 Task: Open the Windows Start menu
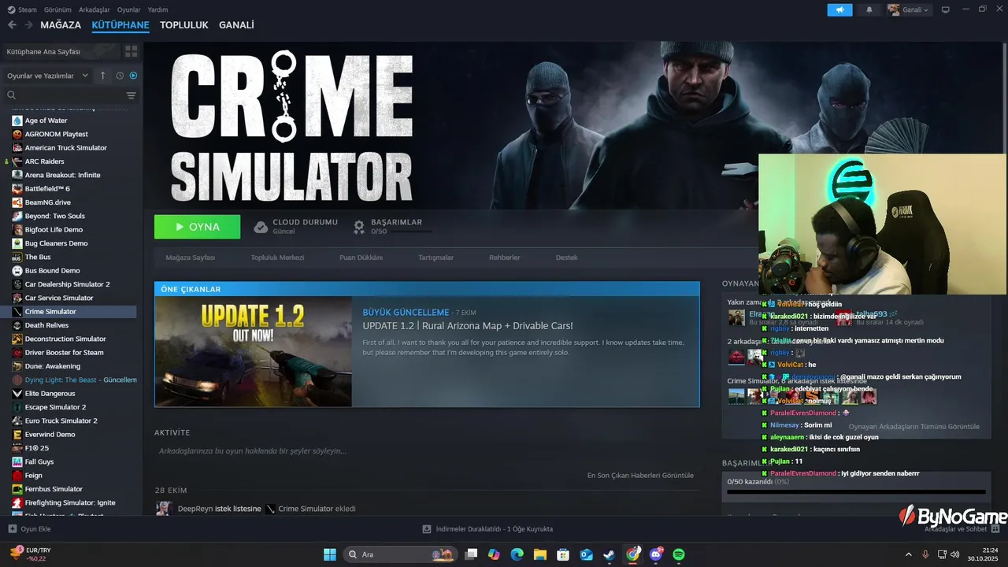pos(330,554)
